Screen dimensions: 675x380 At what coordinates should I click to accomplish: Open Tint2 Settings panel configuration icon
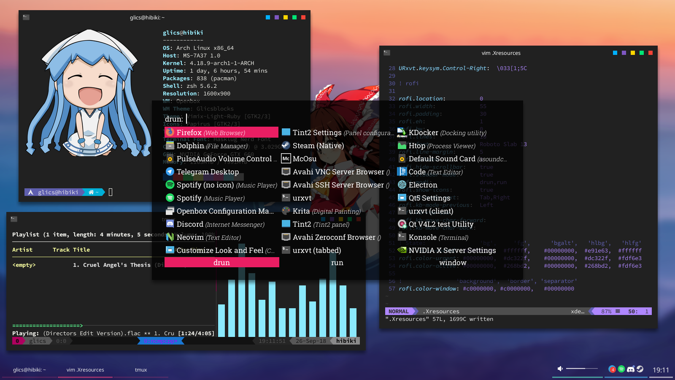click(286, 133)
